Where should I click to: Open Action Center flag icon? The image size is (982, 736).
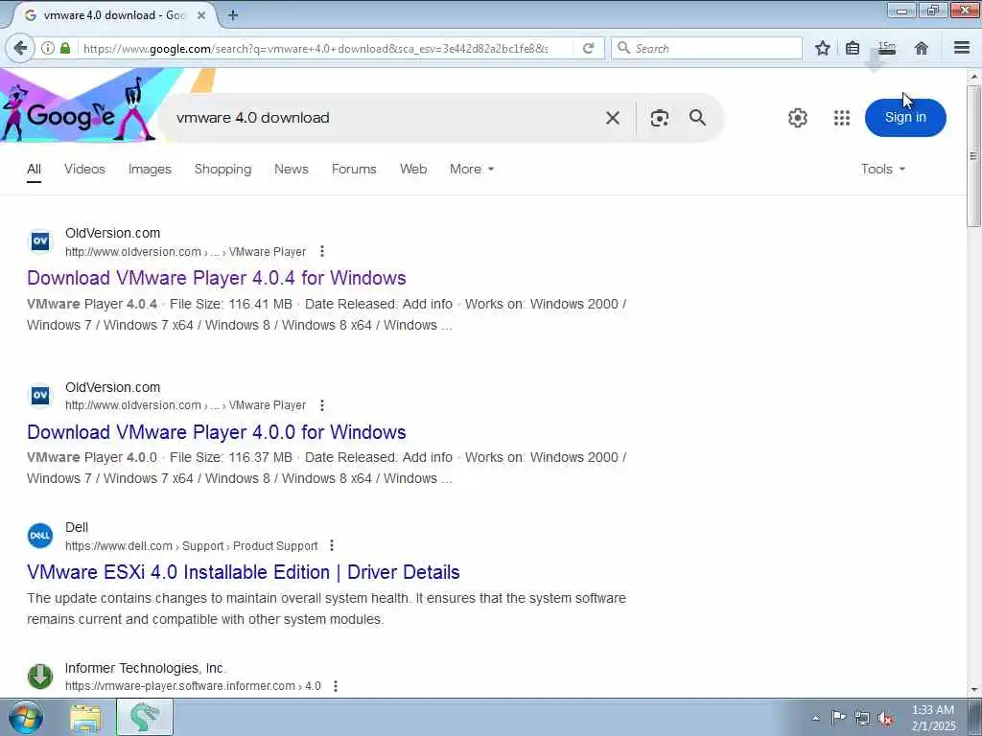tap(838, 717)
